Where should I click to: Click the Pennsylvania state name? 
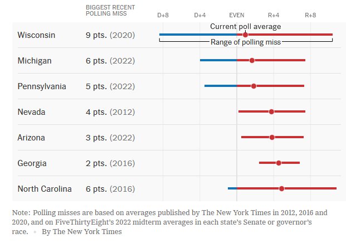[x=42, y=86]
